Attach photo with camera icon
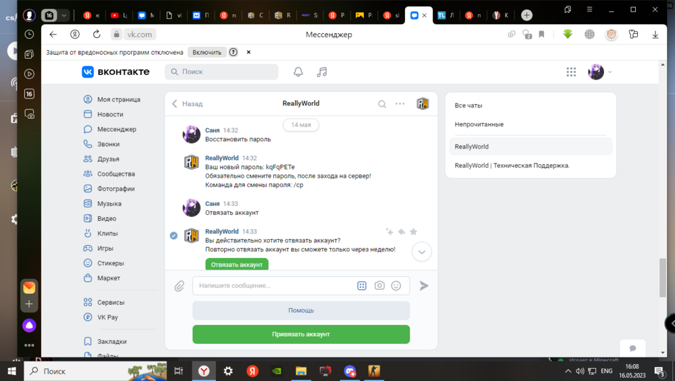Image resolution: width=675 pixels, height=381 pixels. tap(379, 286)
